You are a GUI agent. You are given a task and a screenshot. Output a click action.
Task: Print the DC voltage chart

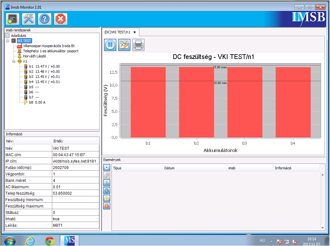pos(138,45)
